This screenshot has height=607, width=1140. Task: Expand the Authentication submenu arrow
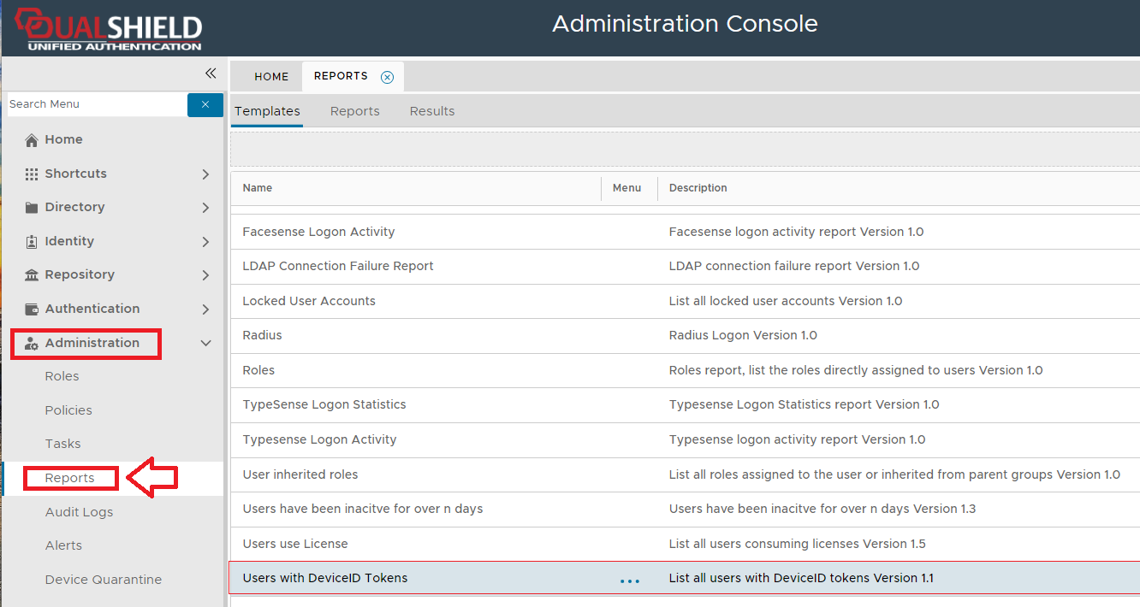click(x=205, y=309)
